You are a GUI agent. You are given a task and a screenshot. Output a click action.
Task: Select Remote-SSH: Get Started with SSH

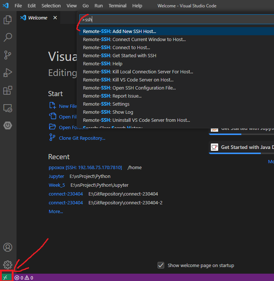point(177,55)
